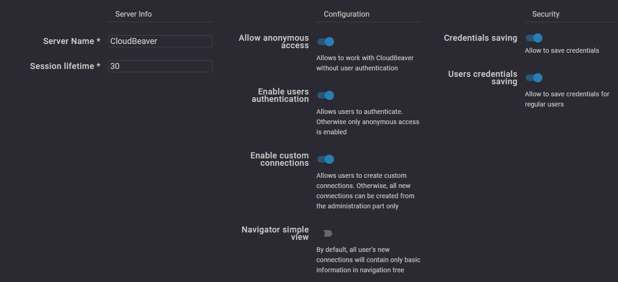Viewport: 618px width, 282px height.
Task: Disable the Allow anonymous access toggle
Action: click(326, 42)
